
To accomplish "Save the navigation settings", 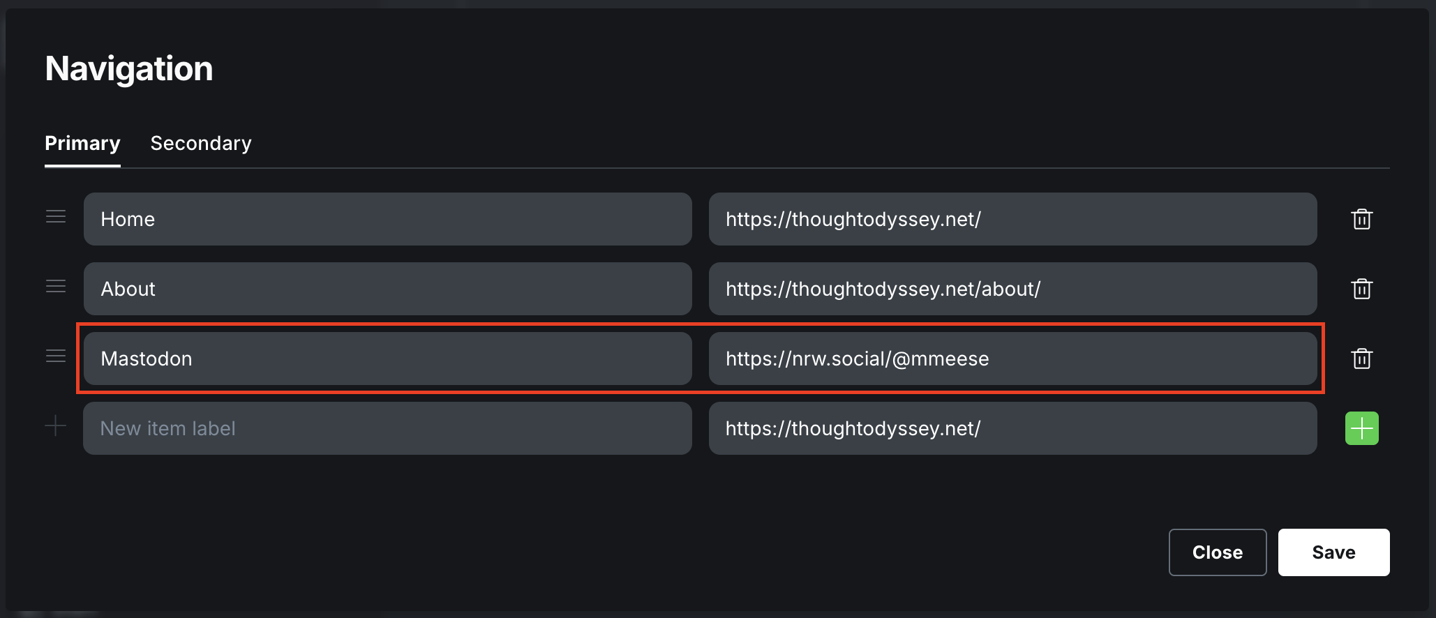I will point(1333,552).
